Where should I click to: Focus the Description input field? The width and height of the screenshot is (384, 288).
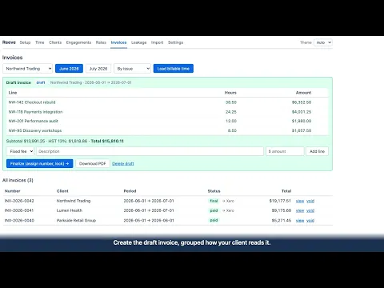click(150, 151)
